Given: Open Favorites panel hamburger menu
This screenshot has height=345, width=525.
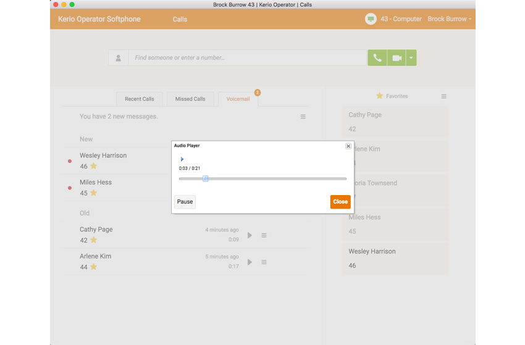Looking at the screenshot, I should click(443, 96).
